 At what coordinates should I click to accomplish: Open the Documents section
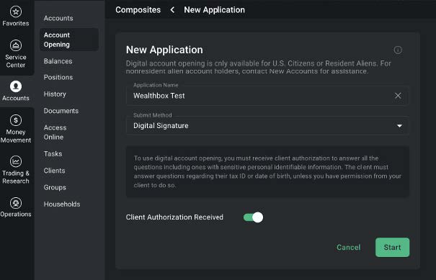[x=61, y=111]
